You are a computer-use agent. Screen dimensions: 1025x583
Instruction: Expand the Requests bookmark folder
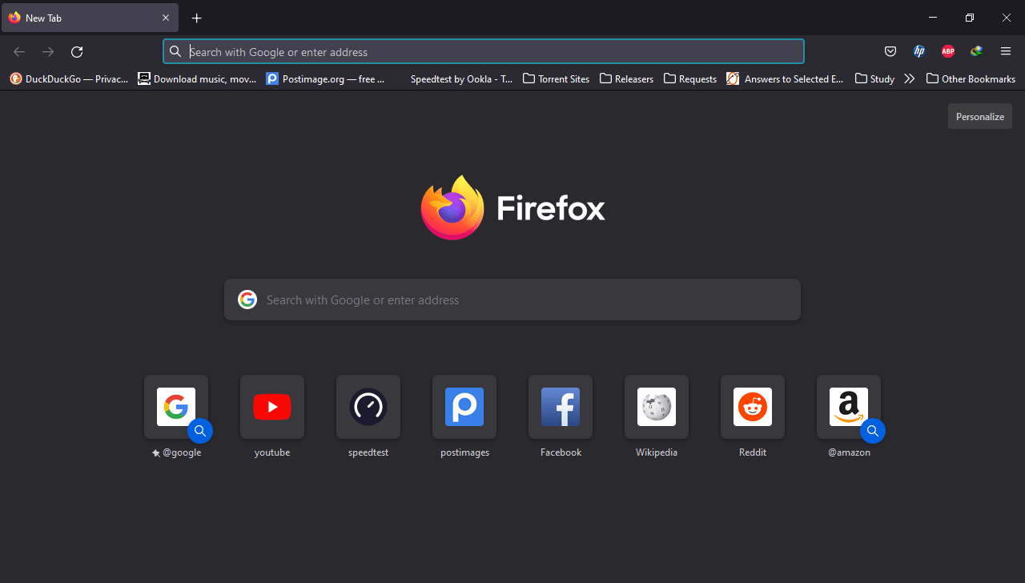tap(690, 78)
